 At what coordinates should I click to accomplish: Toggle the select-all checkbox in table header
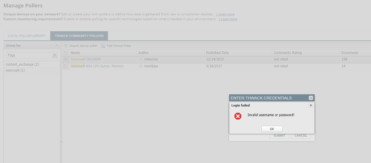point(66,53)
